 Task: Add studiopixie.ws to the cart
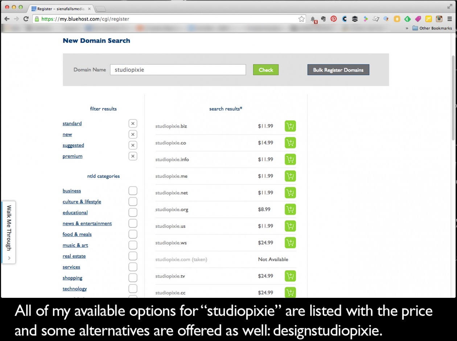[x=290, y=243]
